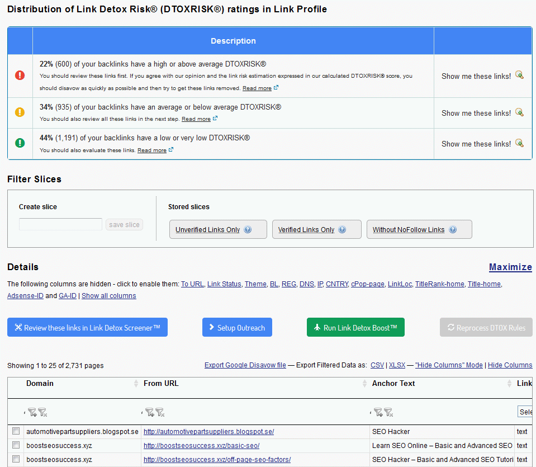Open the Link type select dropdown filter
This screenshot has height=467, width=536.
(525, 412)
